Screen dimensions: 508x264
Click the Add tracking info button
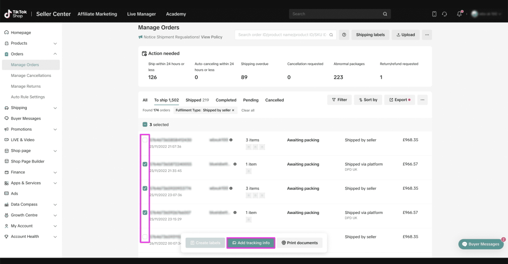251,243
